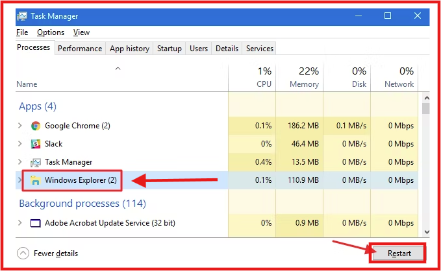Click the Windows Explorer folder icon
This screenshot has height=271, width=441.
(x=36, y=180)
